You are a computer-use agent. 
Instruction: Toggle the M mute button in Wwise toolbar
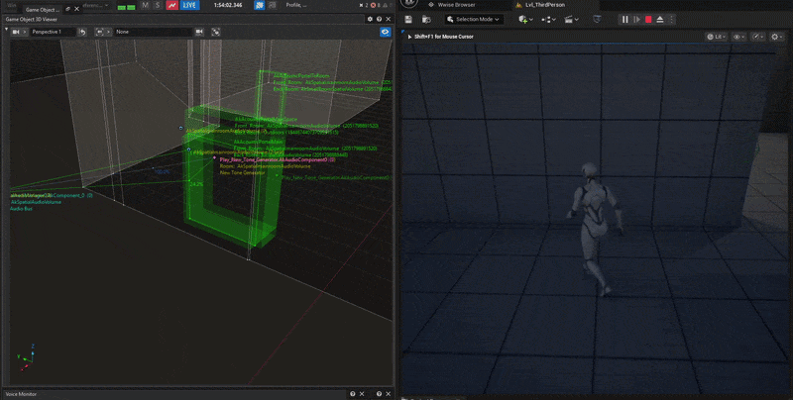(x=145, y=5)
